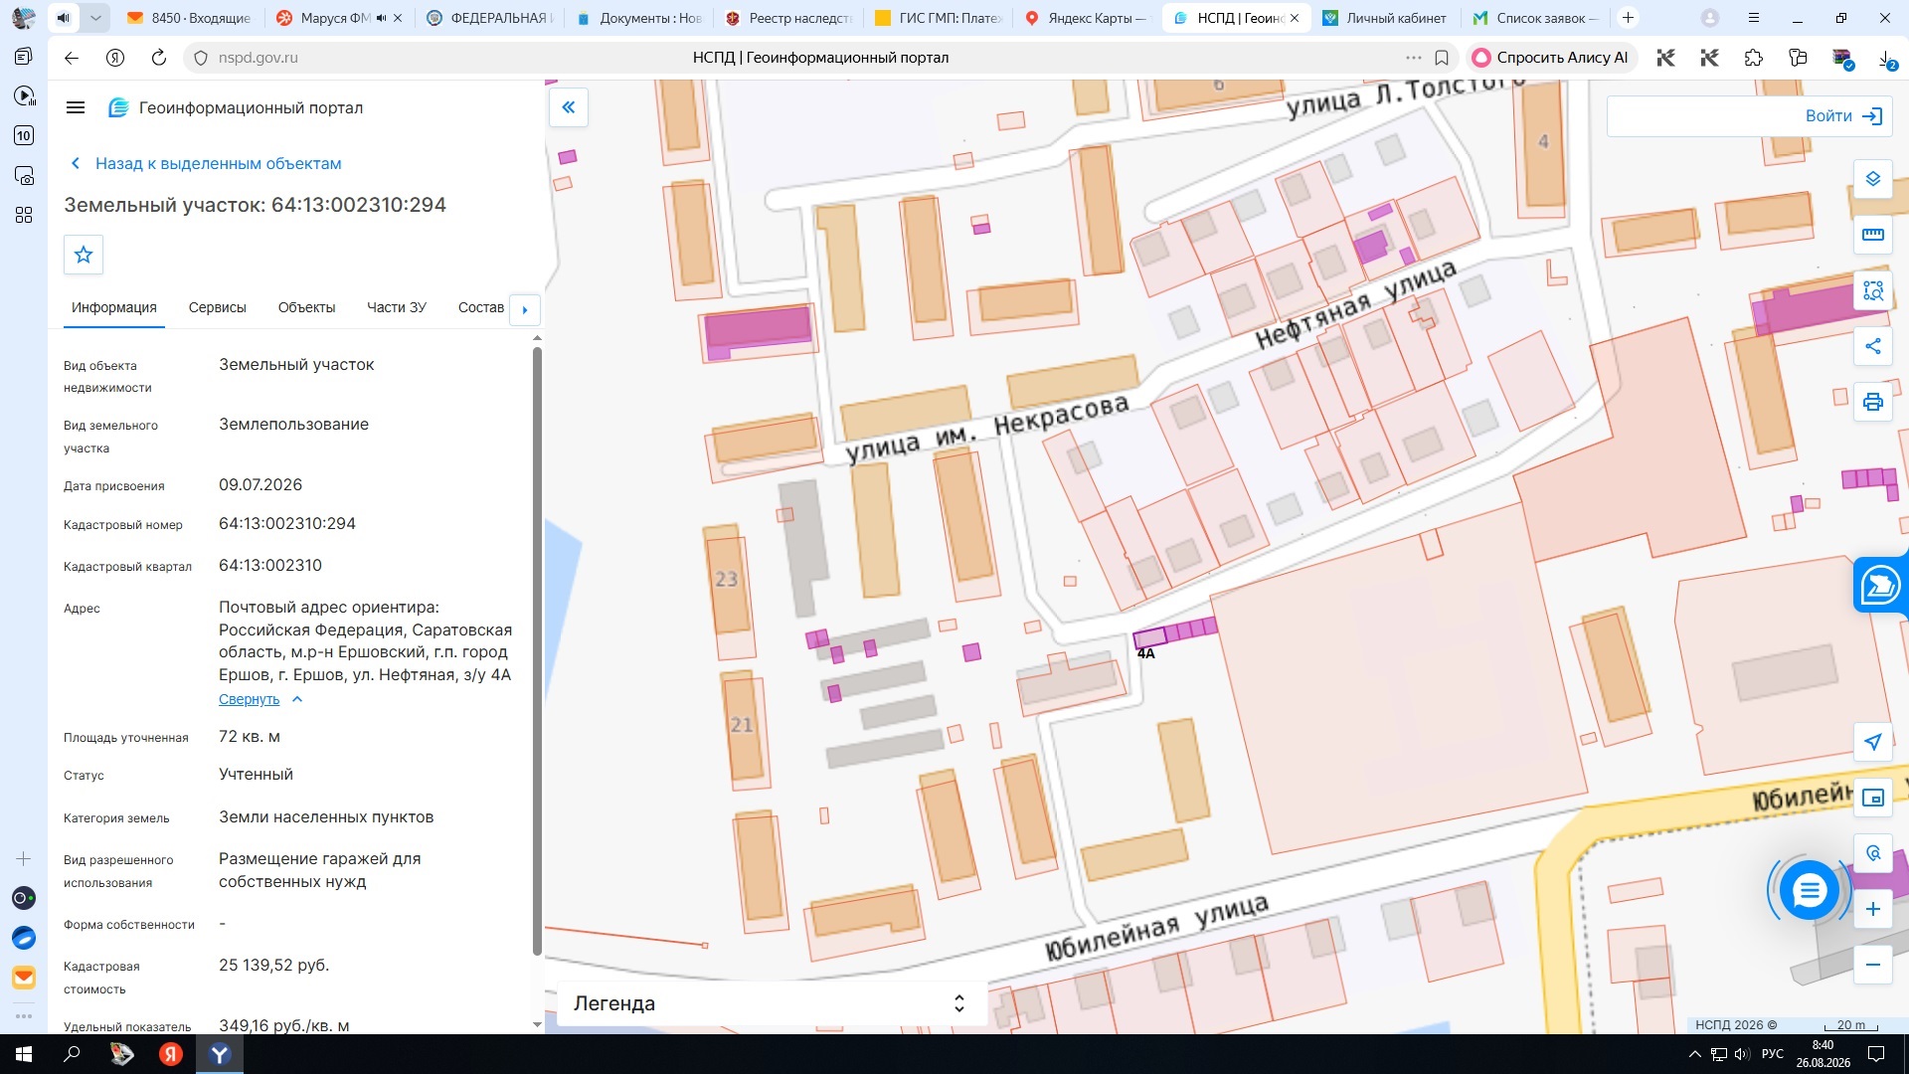Go back via Назад к выделенным объектам
1909x1074 pixels.
click(x=206, y=163)
